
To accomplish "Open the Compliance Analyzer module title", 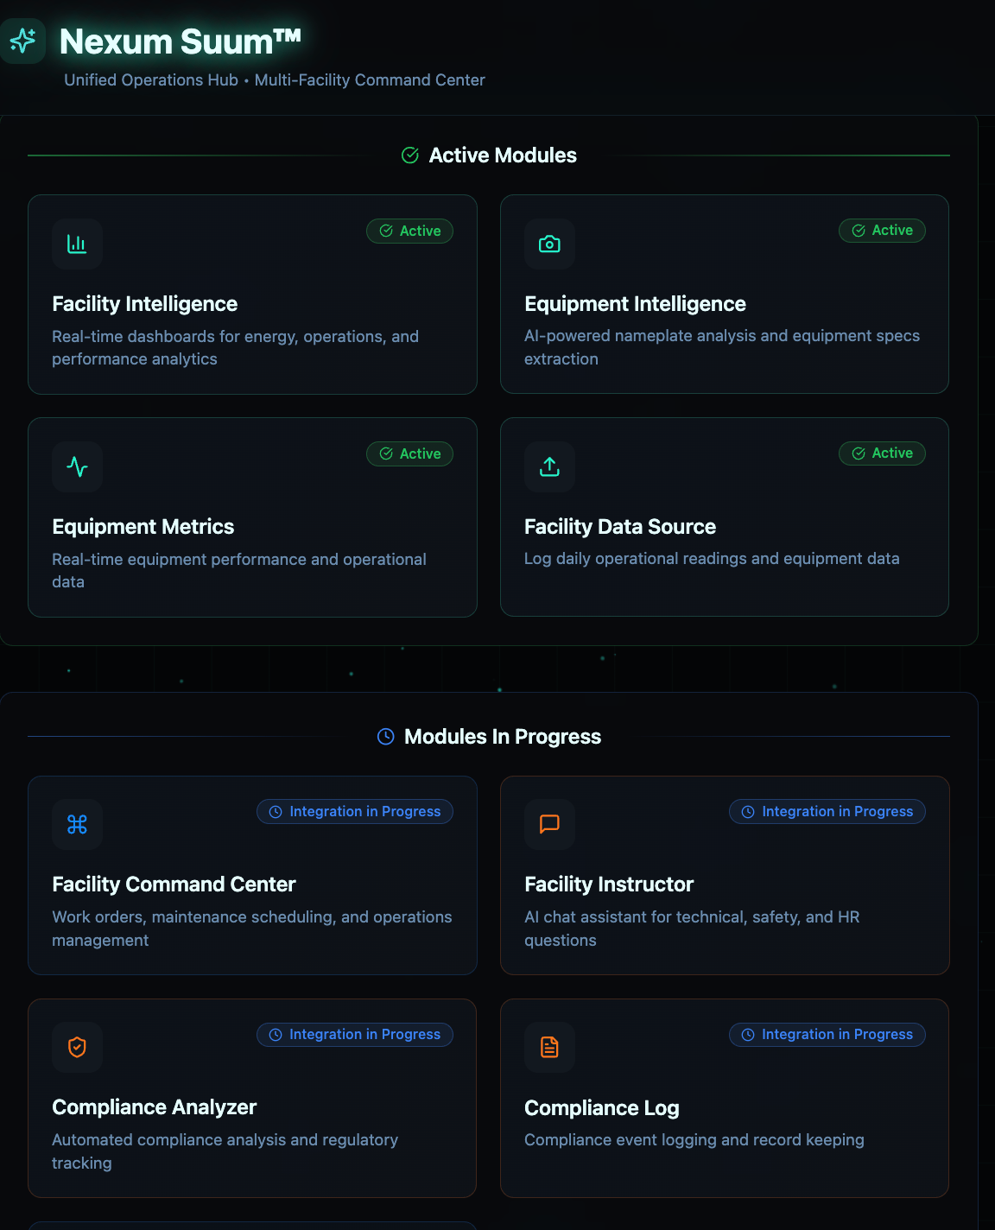I will (x=154, y=1107).
